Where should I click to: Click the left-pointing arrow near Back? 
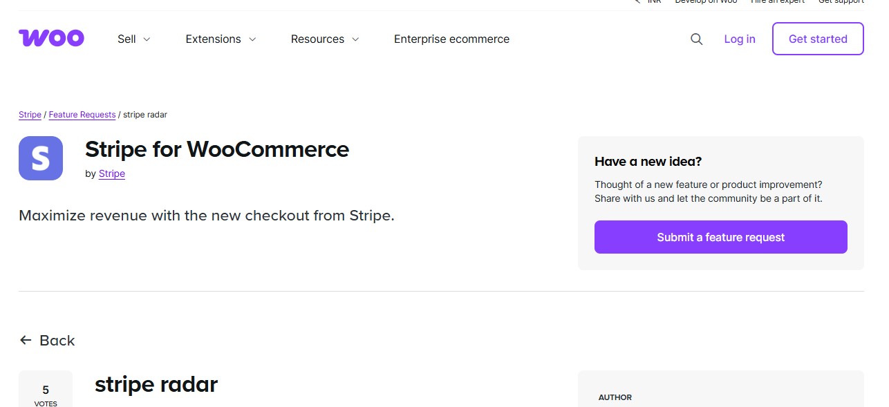coord(26,340)
